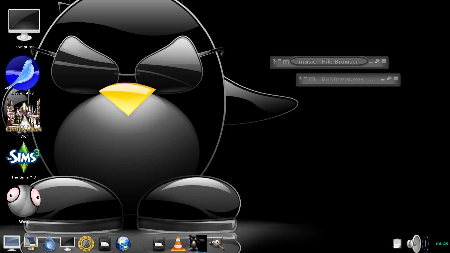Open the golden porthole icon in the dock
Screen dimensions: 450x253
coord(86,244)
